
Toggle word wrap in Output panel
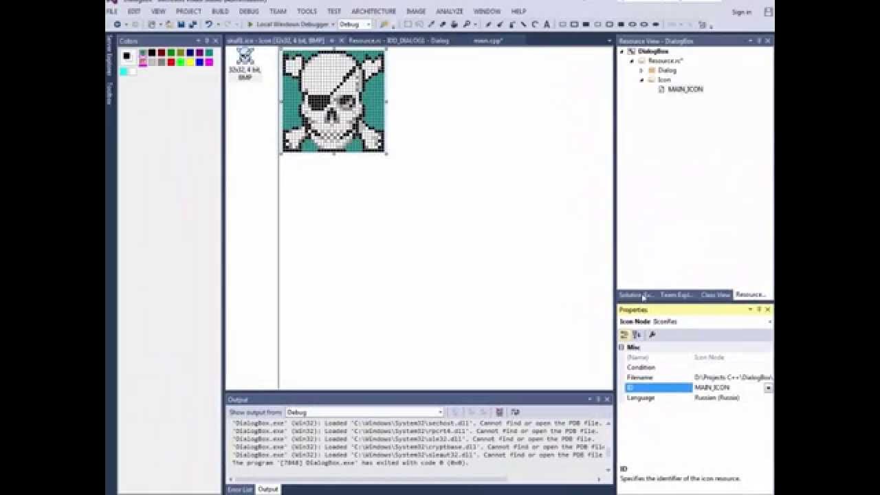pyautogui.click(x=515, y=412)
